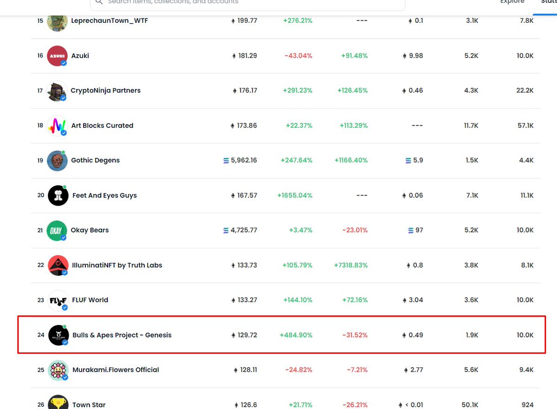The image size is (557, 409).
Task: Open the Gothic Degens collection link
Action: point(95,160)
